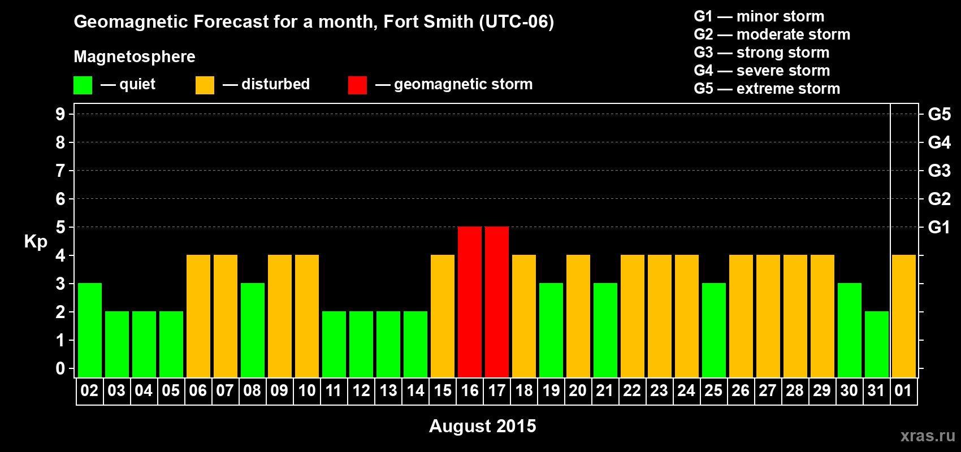Click the G5 label on right axis
The width and height of the screenshot is (961, 452).
pyautogui.click(x=940, y=114)
